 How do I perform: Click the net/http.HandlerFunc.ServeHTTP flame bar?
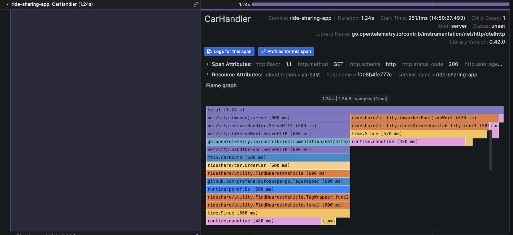click(278, 150)
